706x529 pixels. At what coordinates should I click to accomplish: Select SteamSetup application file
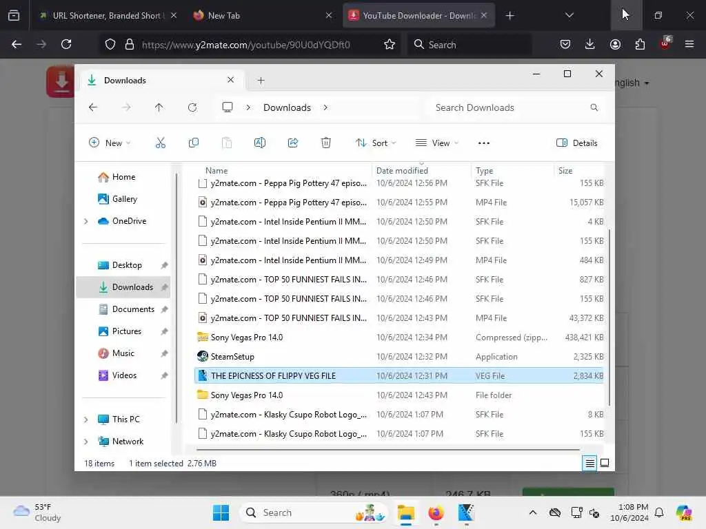tap(399, 357)
